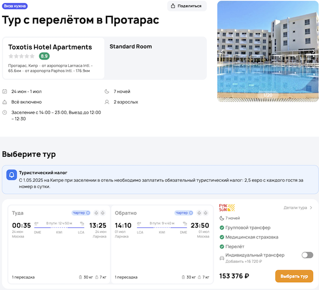
Task: Click the 1/20 photo counter
Action: [268, 95]
